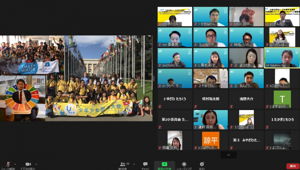Toggle the video camera off

28,165
